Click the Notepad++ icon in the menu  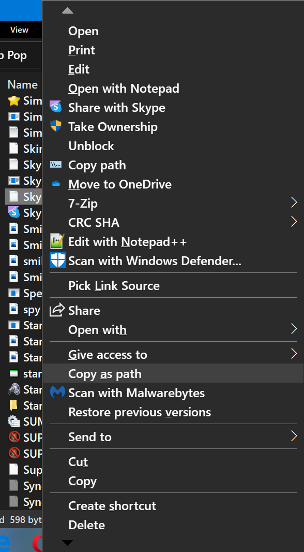57,241
